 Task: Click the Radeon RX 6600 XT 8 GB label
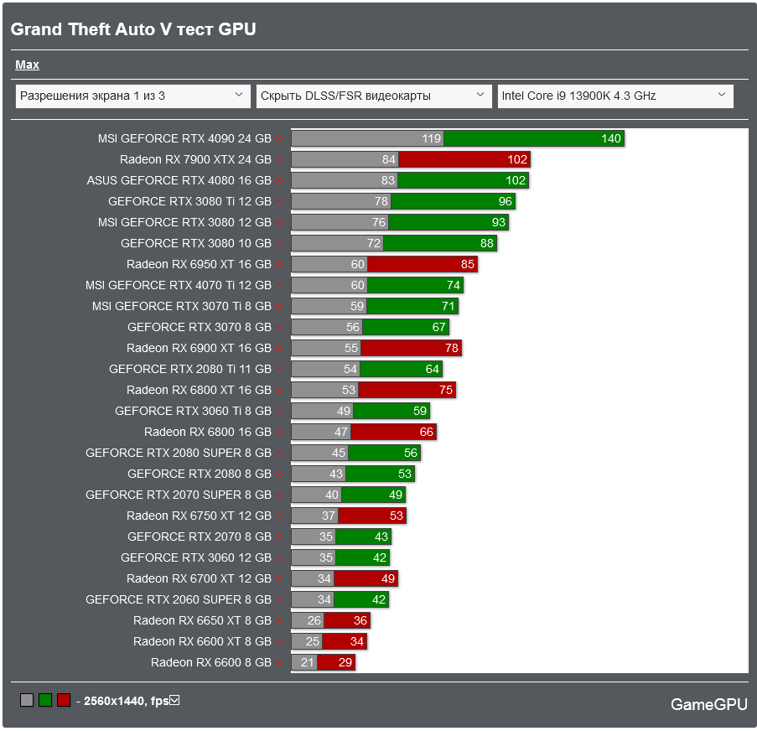pyautogui.click(x=202, y=641)
